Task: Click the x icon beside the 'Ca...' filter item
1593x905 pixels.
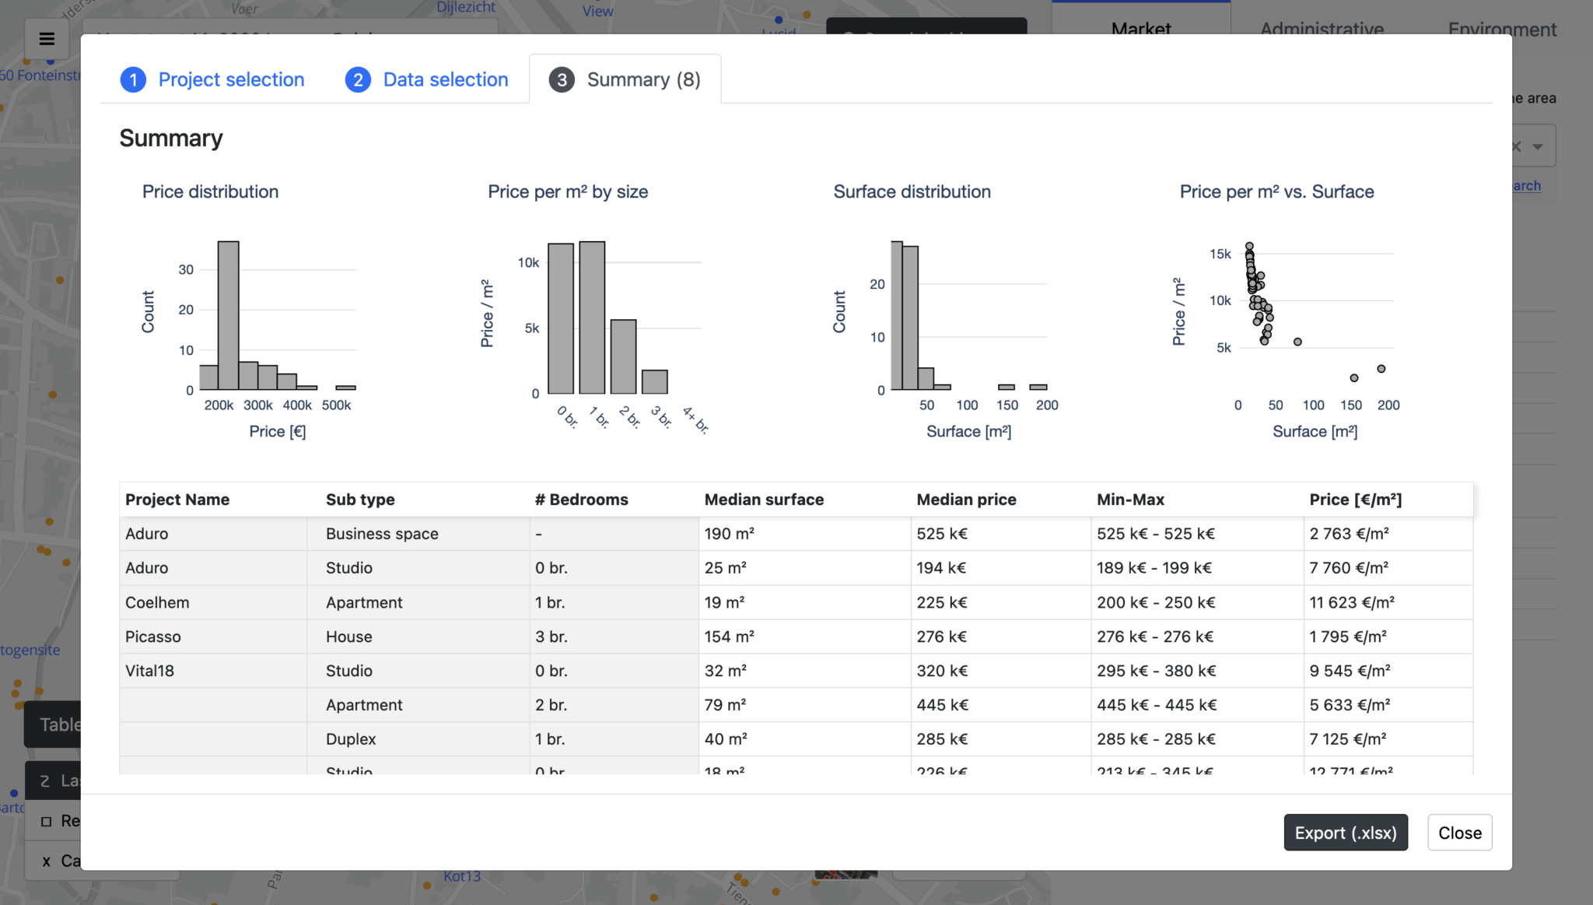Action: point(47,861)
